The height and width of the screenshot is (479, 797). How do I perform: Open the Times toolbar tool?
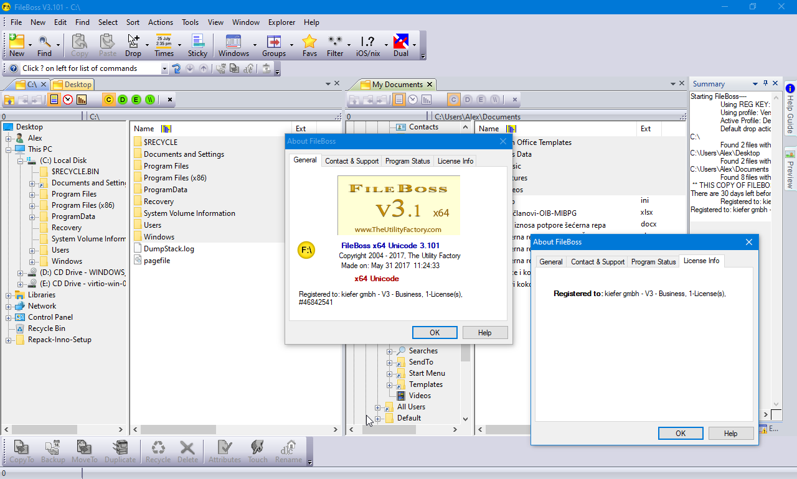(164, 42)
